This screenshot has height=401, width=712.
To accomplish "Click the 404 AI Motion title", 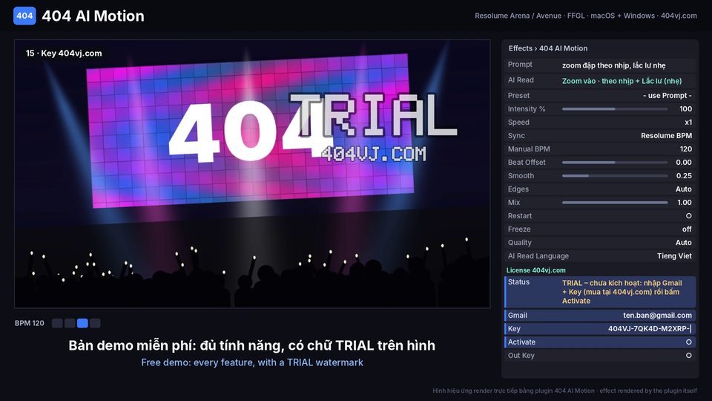I will (x=93, y=16).
